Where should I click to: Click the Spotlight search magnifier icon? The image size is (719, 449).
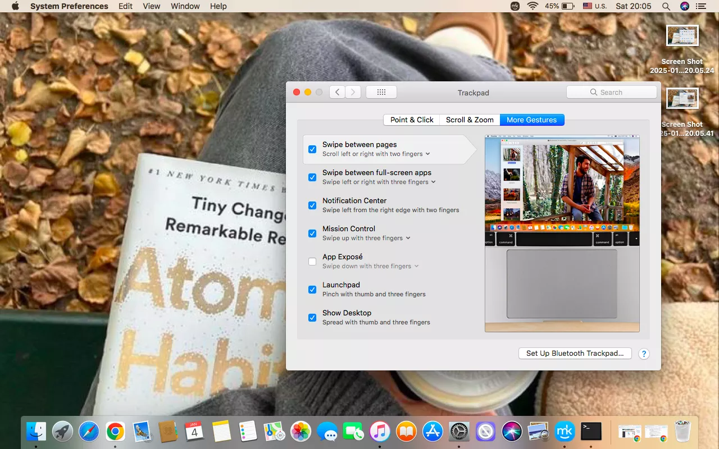[x=666, y=6]
